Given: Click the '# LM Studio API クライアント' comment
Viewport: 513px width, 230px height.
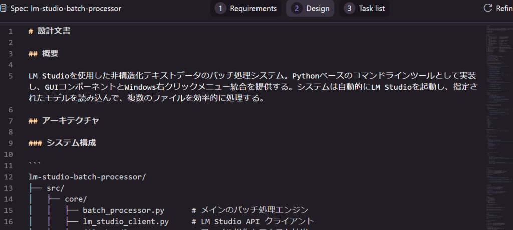Looking at the screenshot, I should (x=253, y=221).
